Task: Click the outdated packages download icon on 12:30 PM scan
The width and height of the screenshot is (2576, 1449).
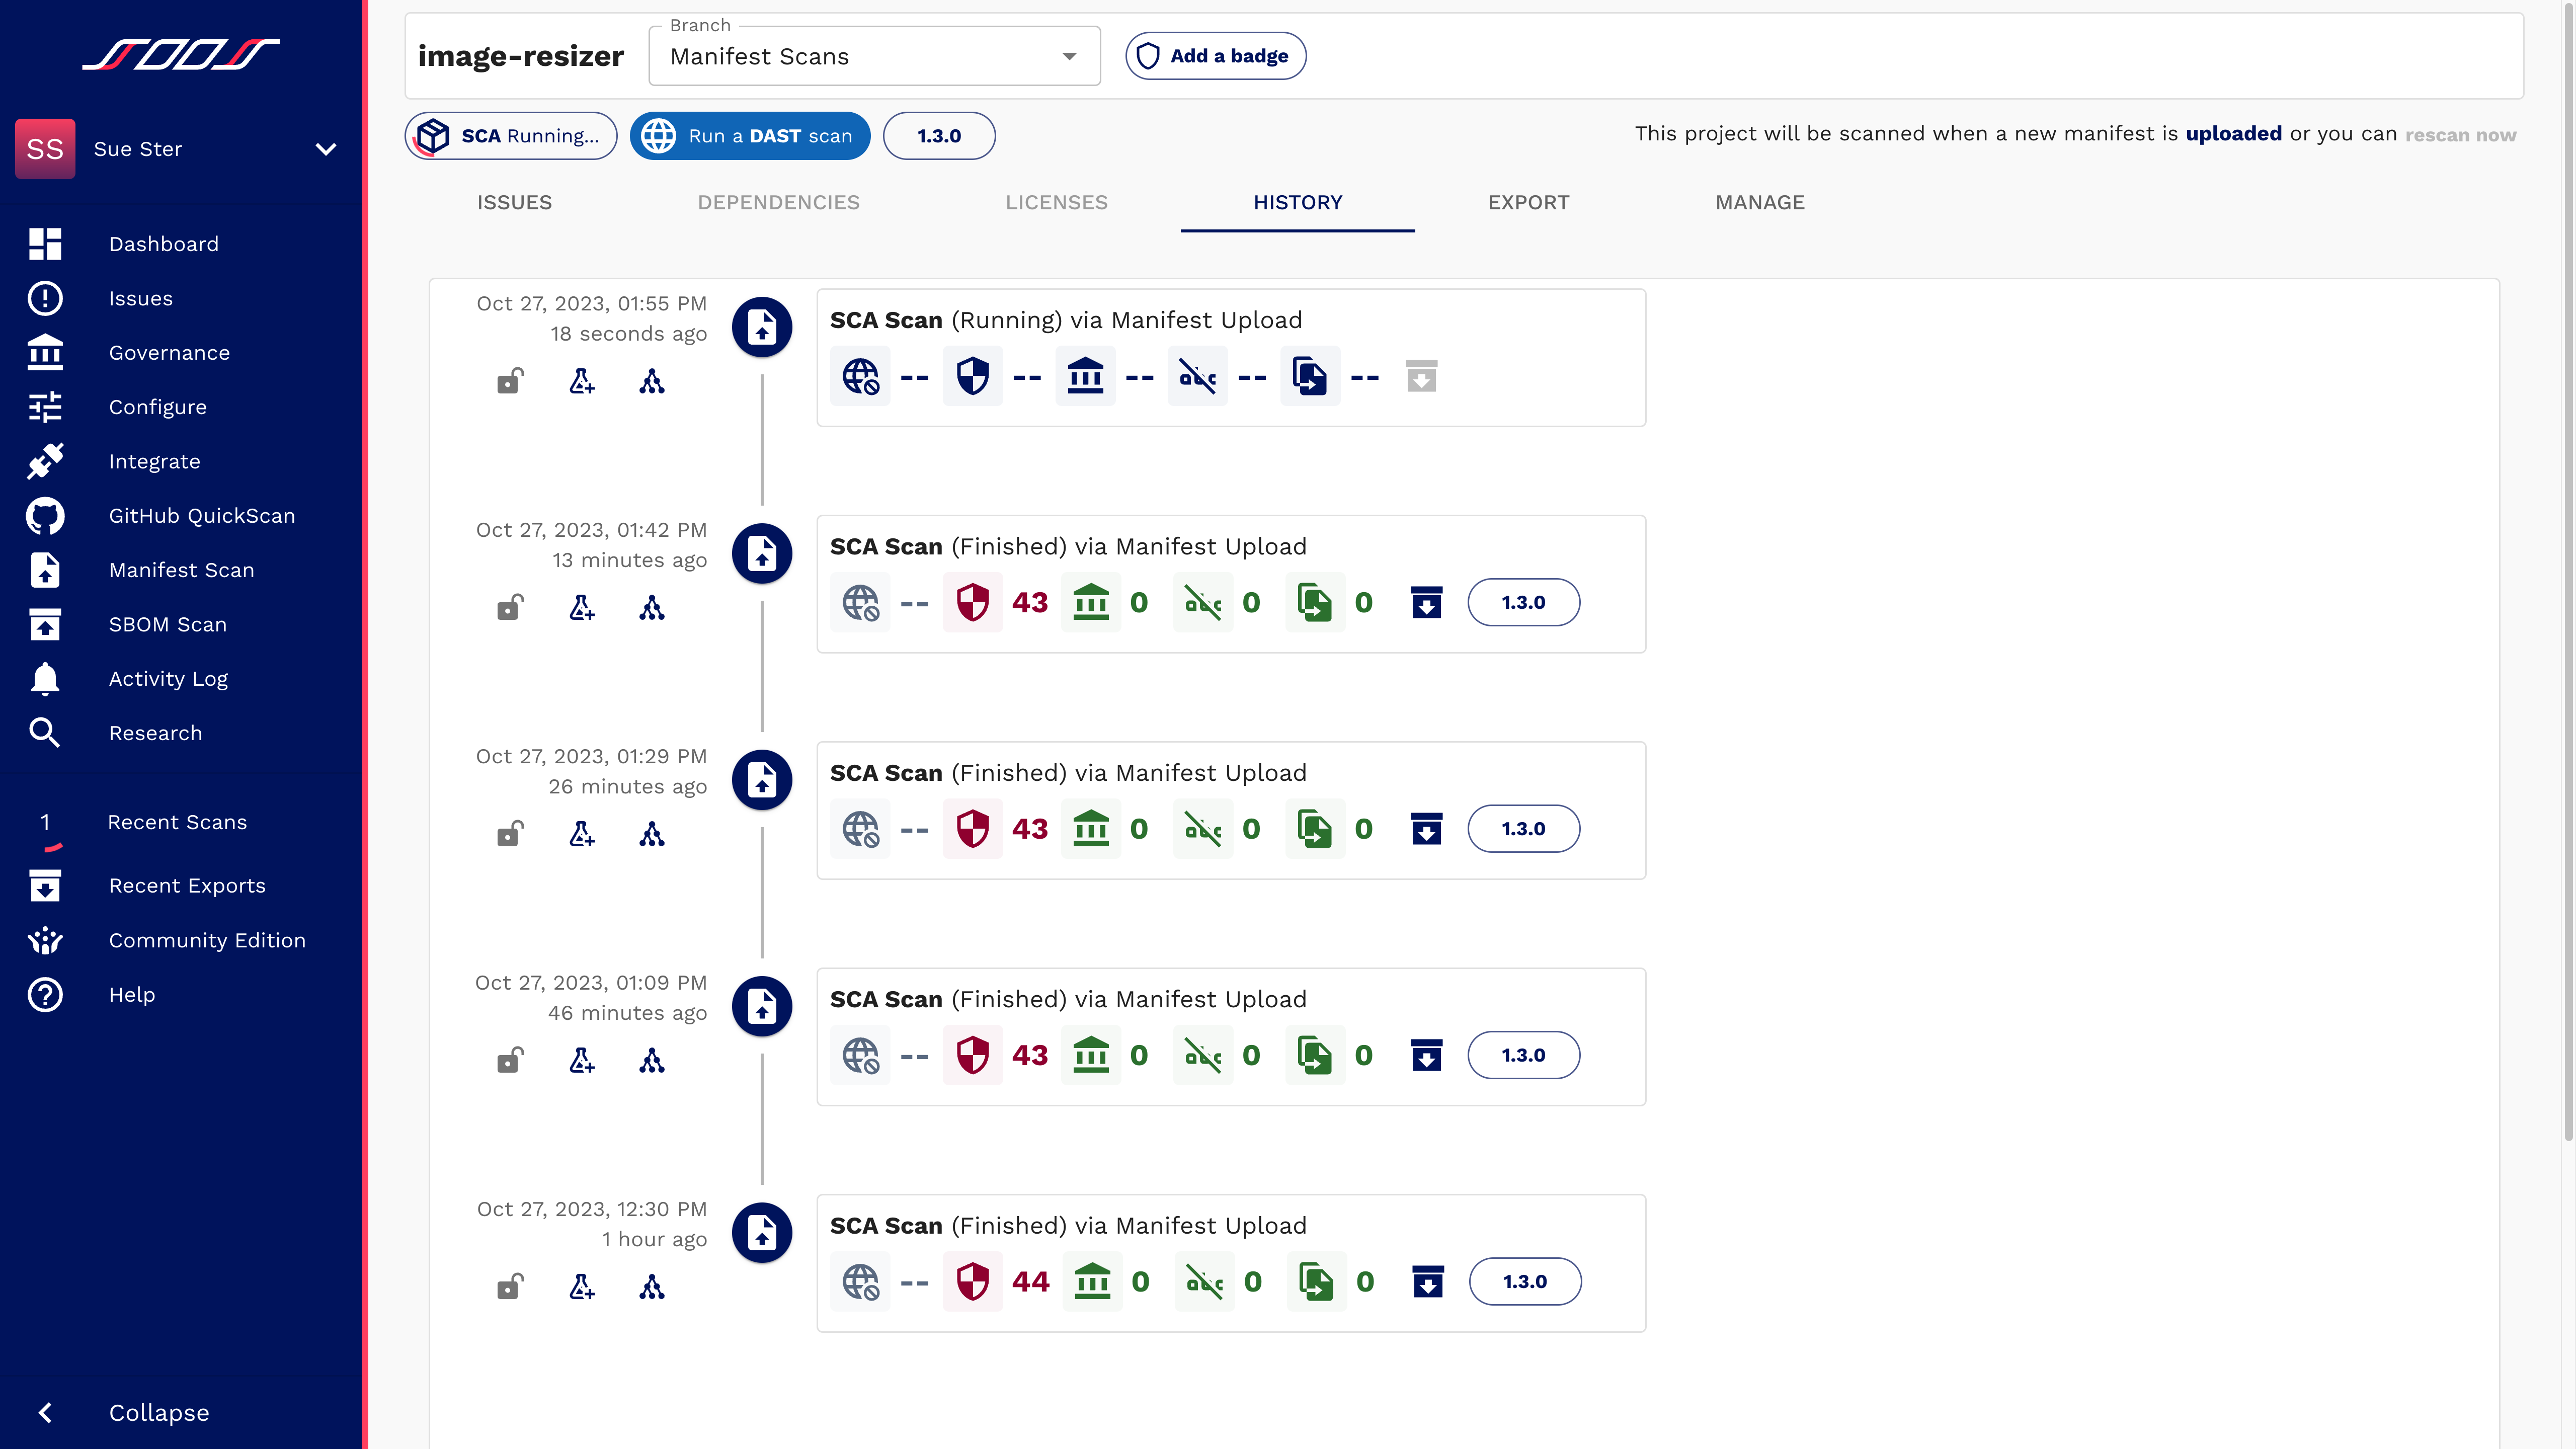Action: tap(1428, 1281)
